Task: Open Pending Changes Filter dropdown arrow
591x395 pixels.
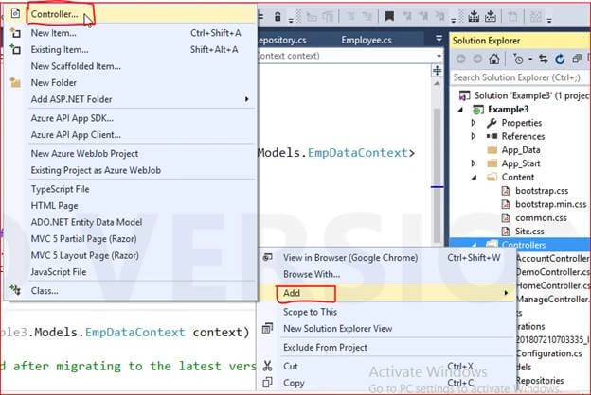Action: coord(530,60)
